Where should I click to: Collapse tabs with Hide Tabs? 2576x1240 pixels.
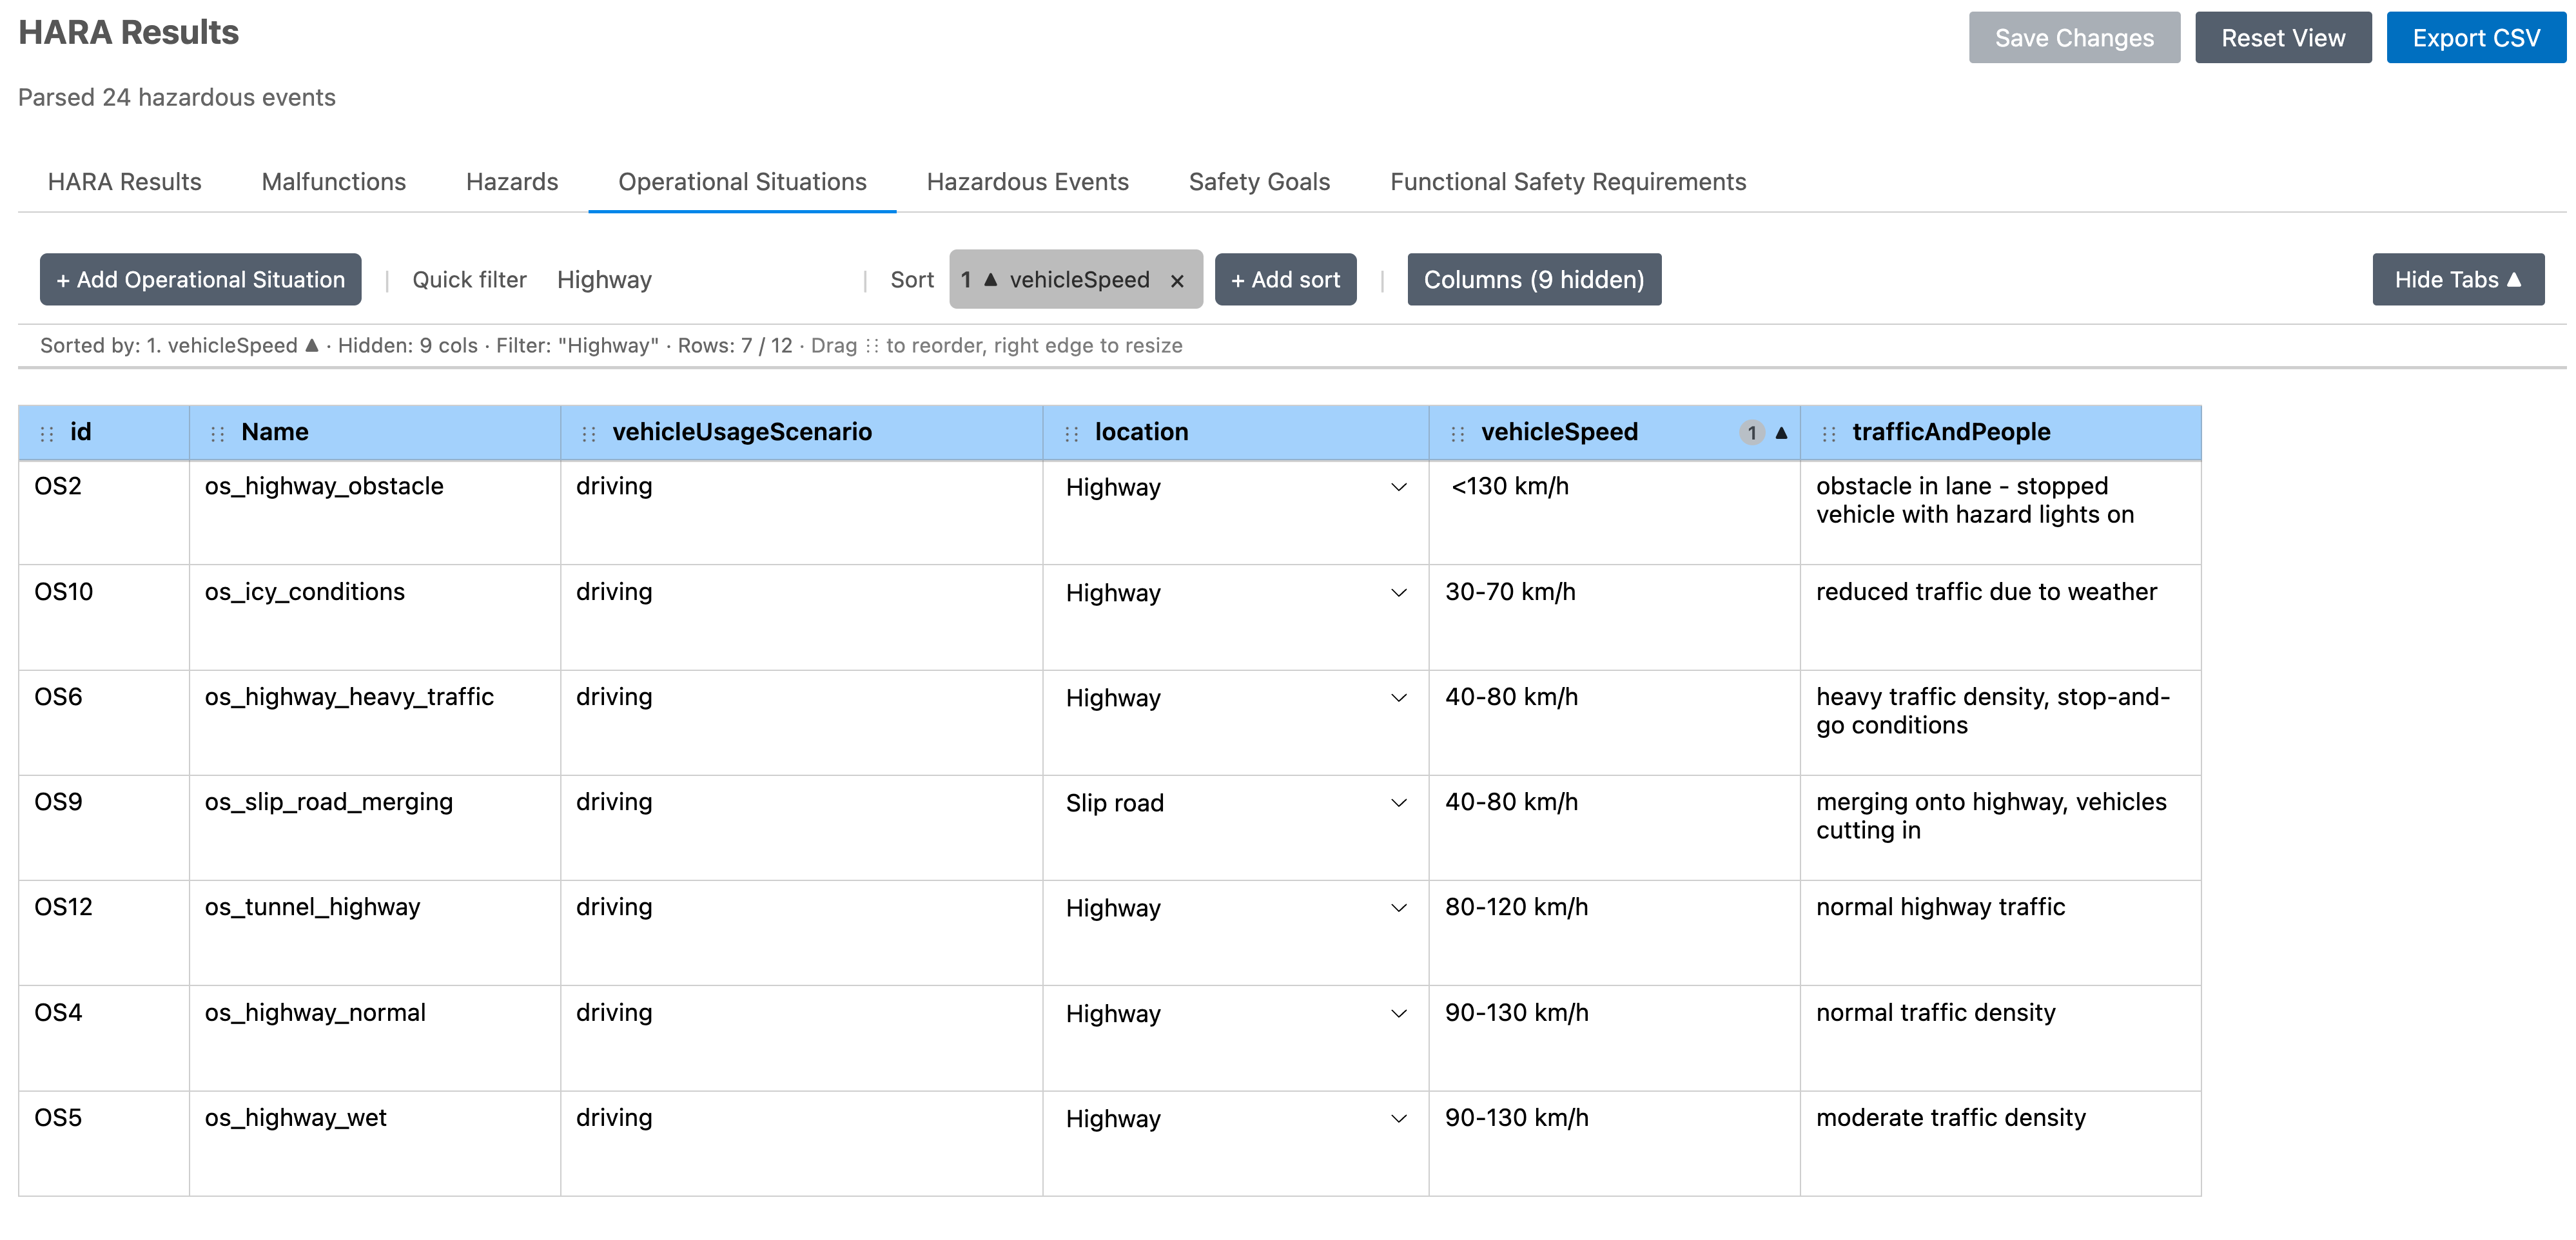pos(2457,280)
